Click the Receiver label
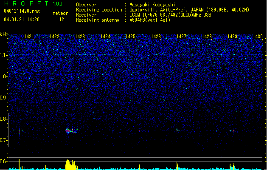This screenshot has width=267, height=170. 86,15
